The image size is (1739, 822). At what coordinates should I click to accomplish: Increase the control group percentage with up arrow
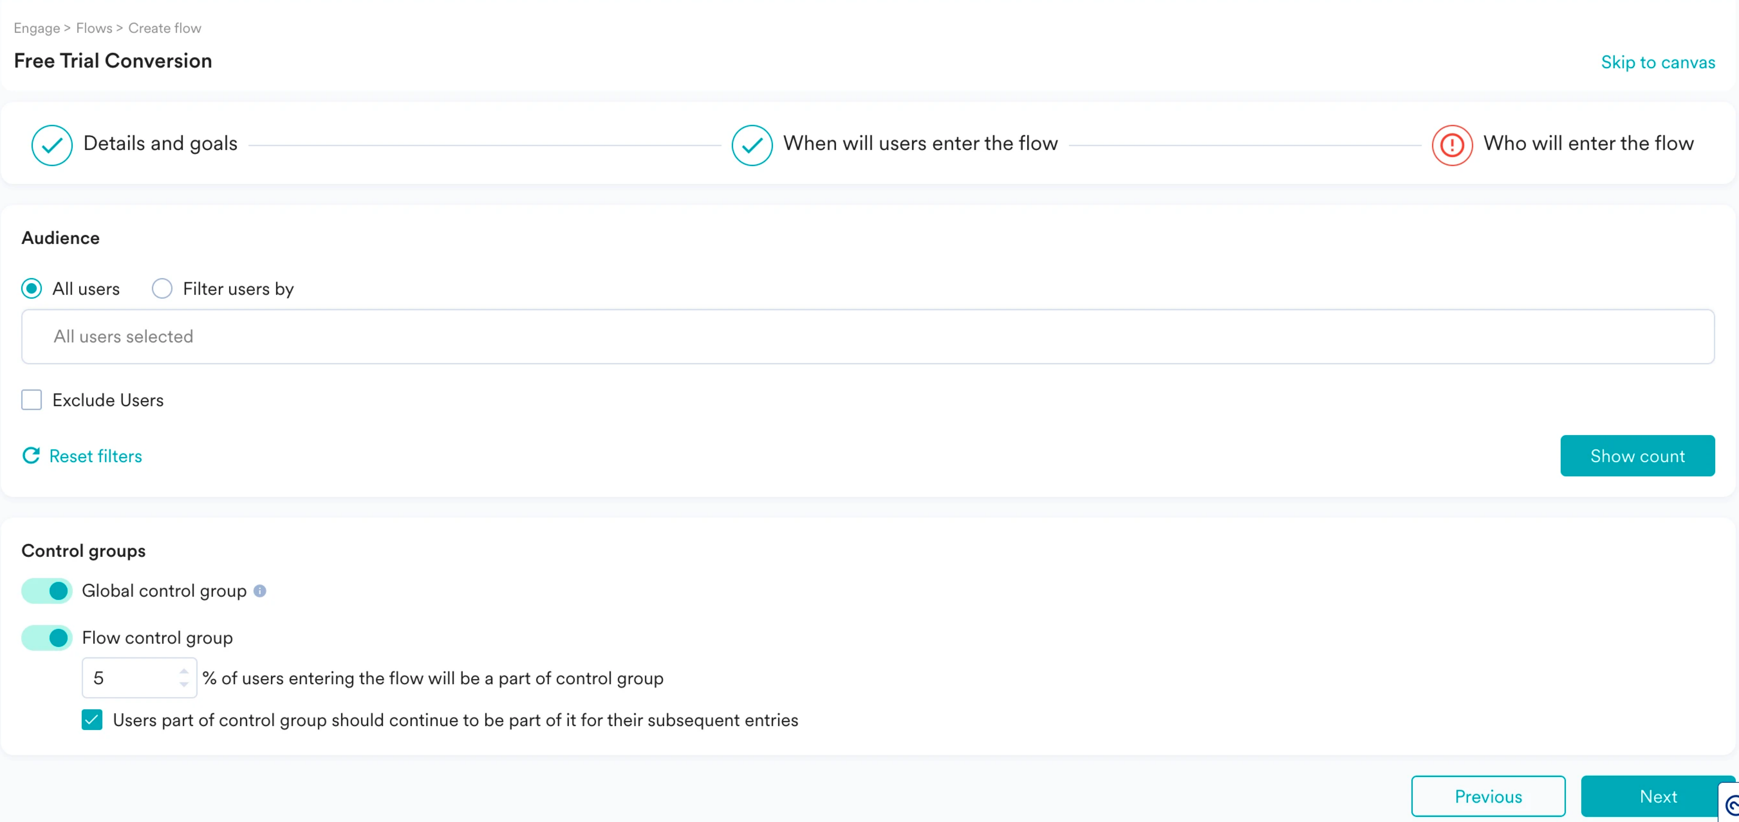184,671
